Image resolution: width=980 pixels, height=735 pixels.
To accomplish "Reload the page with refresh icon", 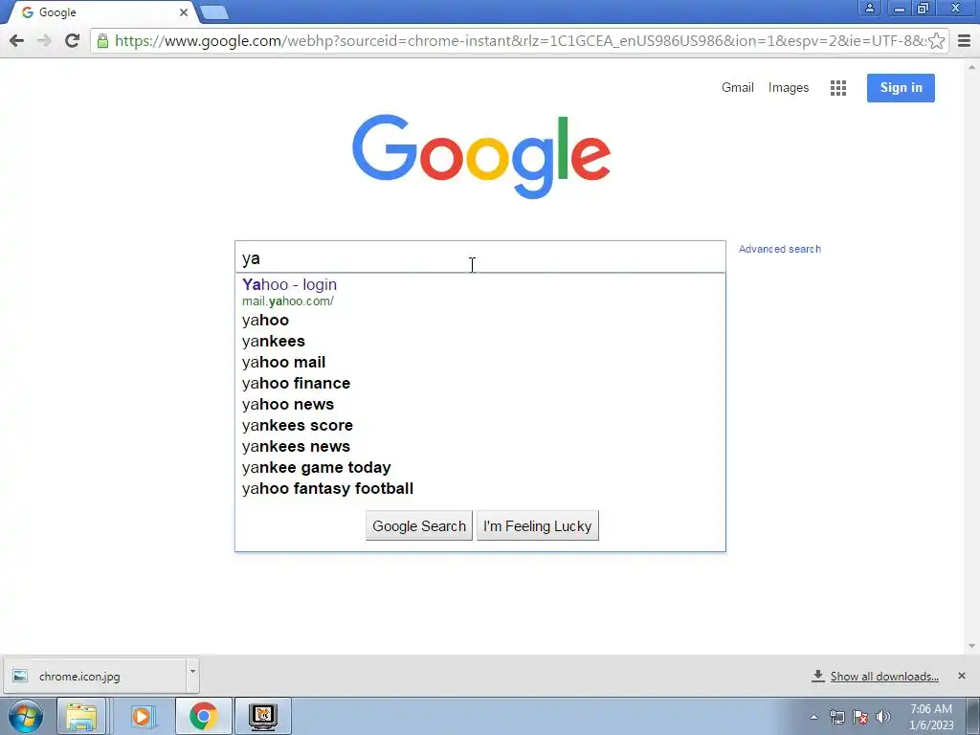I will (72, 41).
